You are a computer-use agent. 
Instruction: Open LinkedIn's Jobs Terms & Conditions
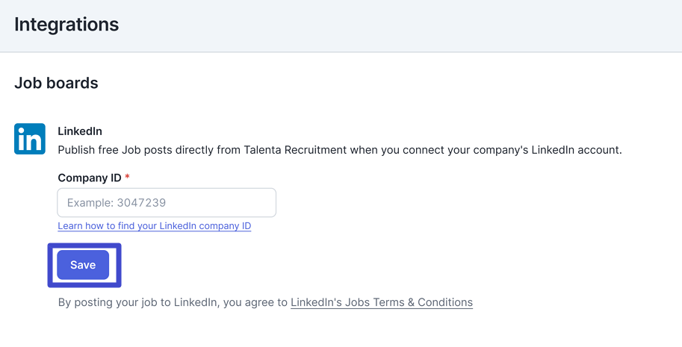(x=382, y=302)
